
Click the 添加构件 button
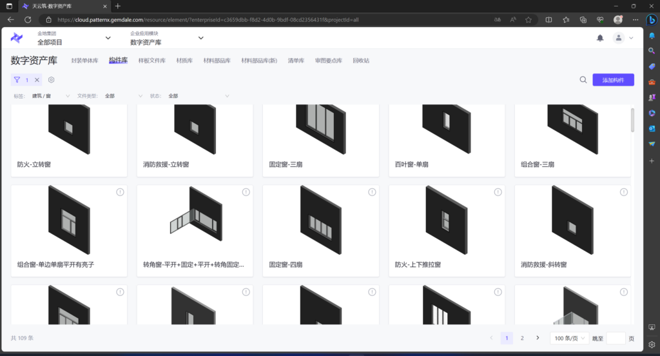612,80
